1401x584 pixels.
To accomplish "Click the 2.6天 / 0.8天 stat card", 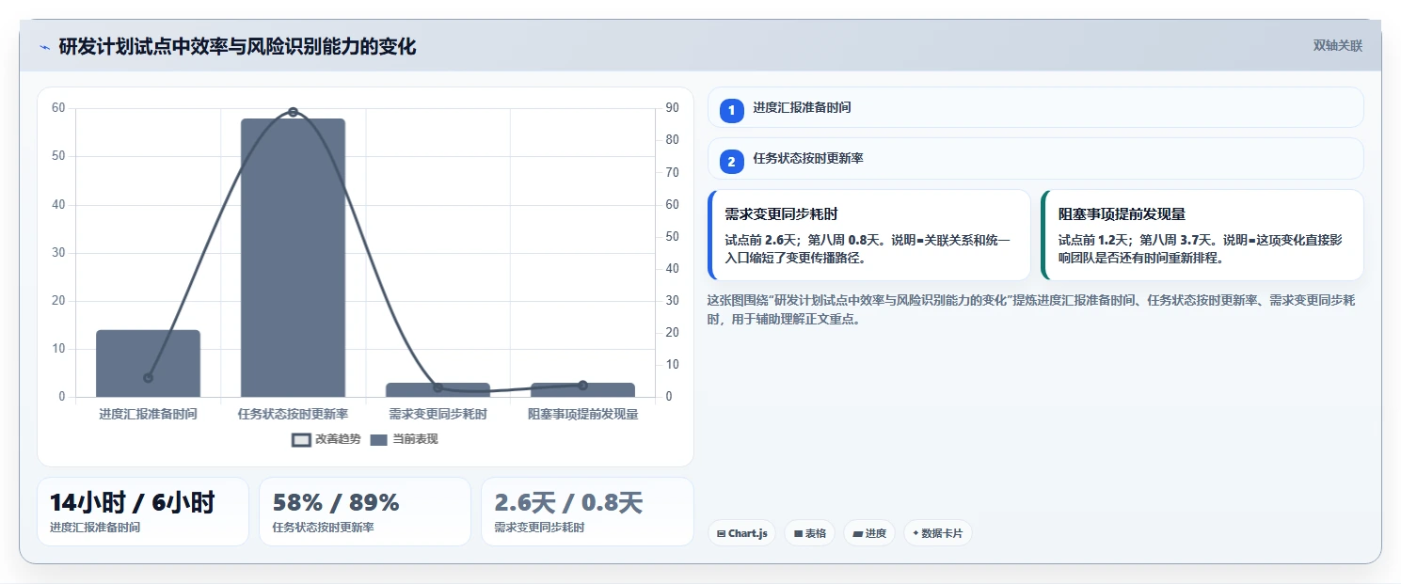I will pyautogui.click(x=587, y=512).
